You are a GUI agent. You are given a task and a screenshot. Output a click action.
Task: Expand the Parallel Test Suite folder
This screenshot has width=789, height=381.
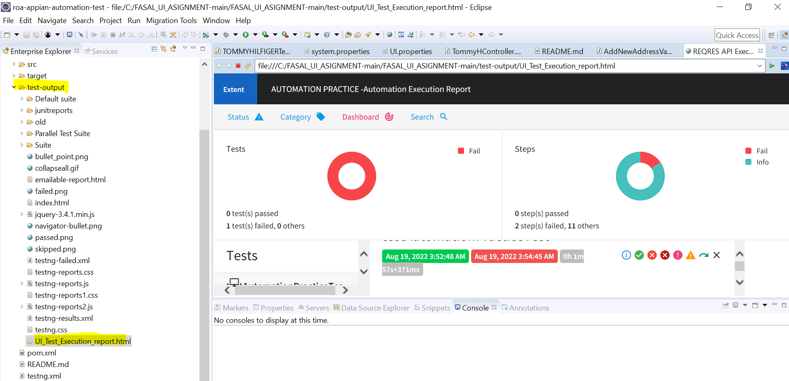(22, 133)
